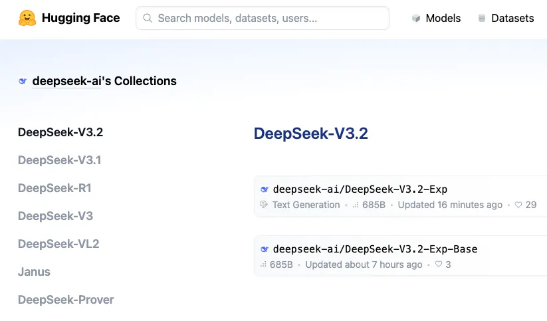Click the DeepSeek-V3.2 collection title
This screenshot has width=547, height=321.
click(310, 134)
